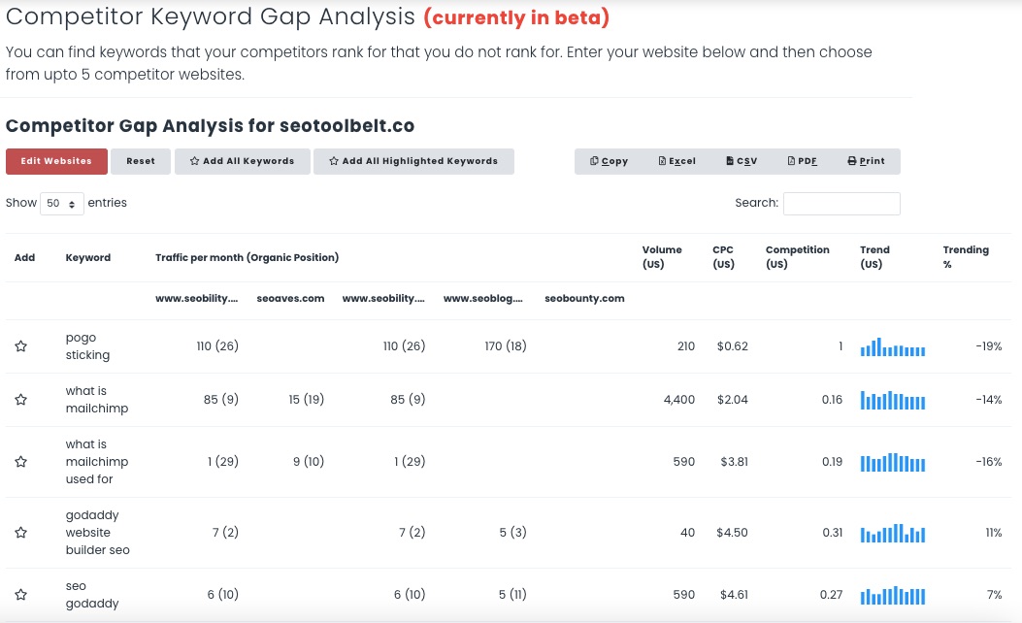Export results as CSV
This screenshot has width=1022, height=623.
tap(742, 161)
